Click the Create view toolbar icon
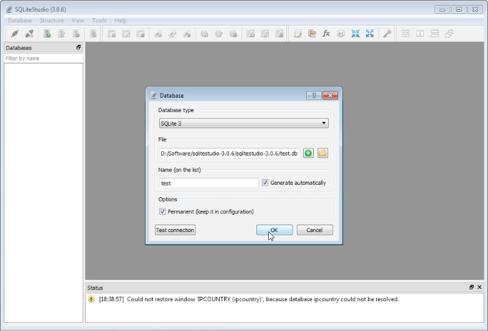The image size is (488, 331). click(x=250, y=34)
